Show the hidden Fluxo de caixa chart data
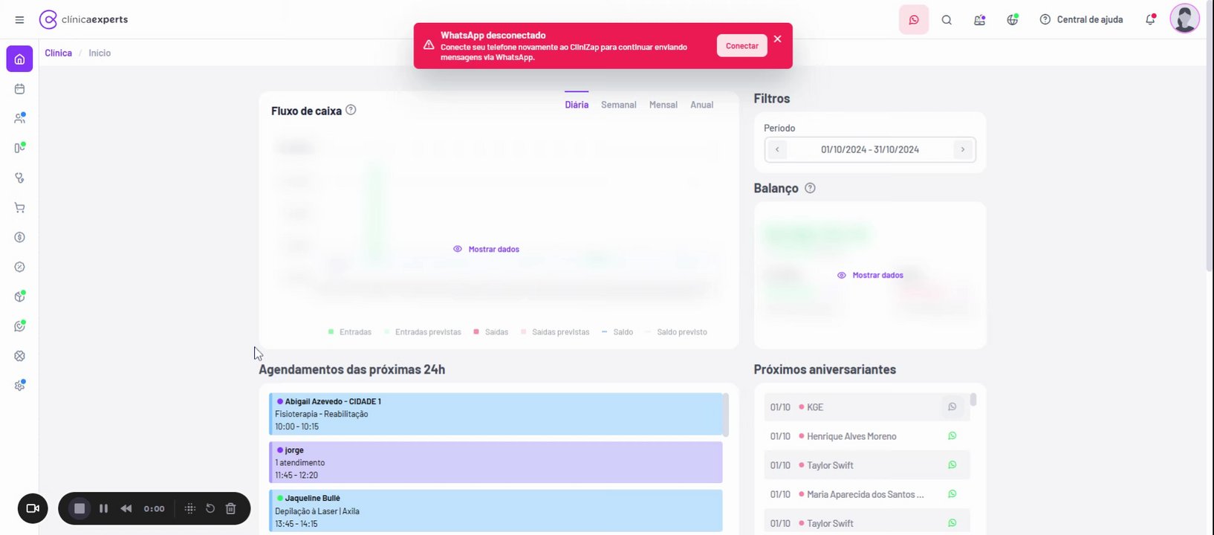1214x535 pixels. point(487,249)
